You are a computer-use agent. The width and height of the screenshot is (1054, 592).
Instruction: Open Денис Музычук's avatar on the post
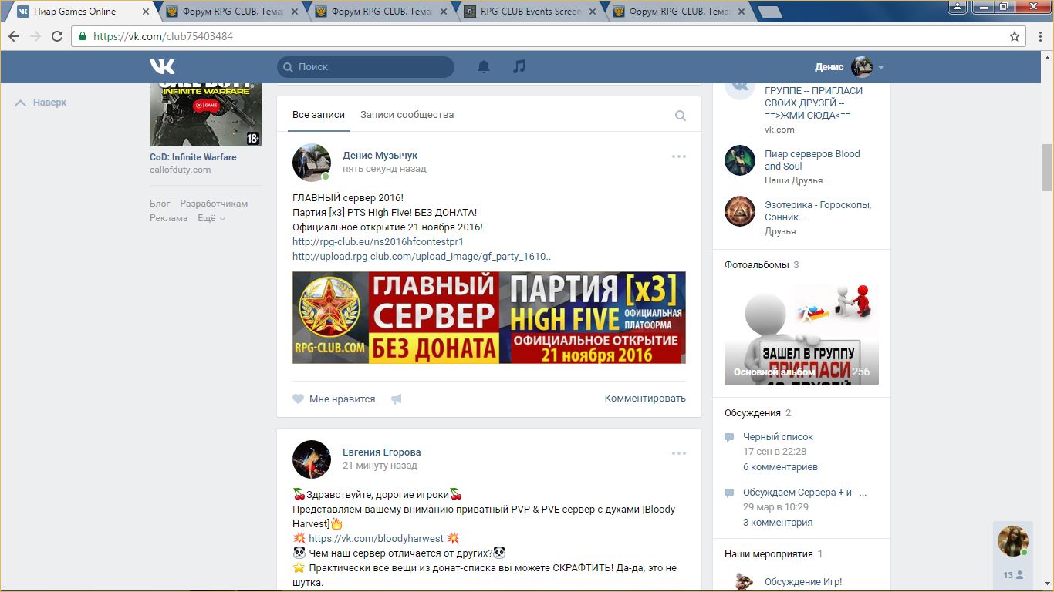312,163
